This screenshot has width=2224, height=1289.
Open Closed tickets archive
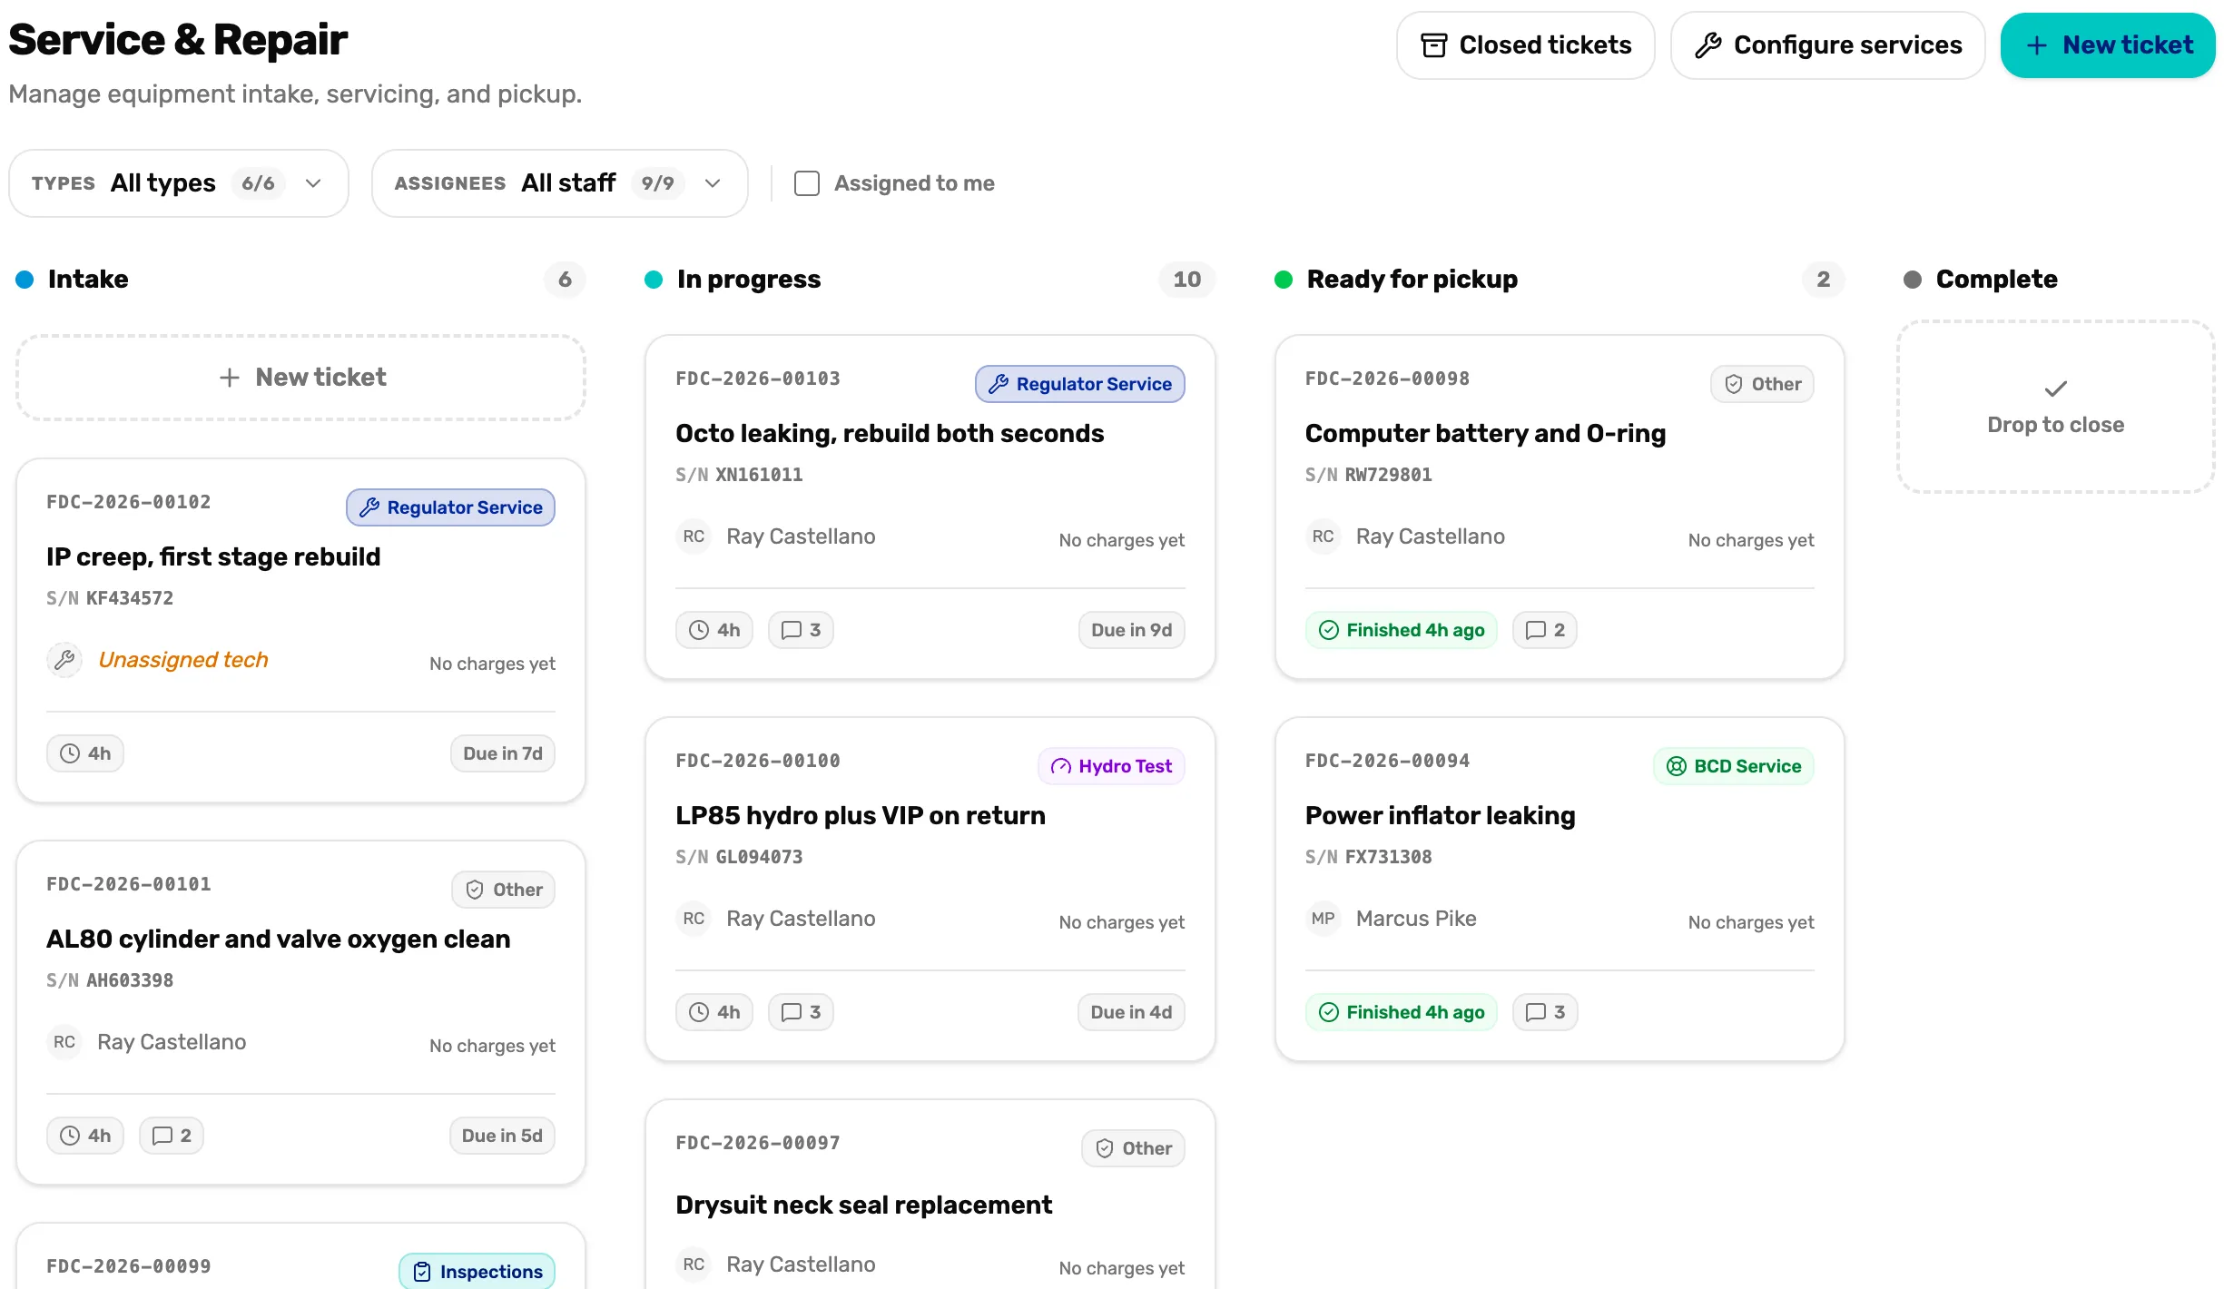point(1525,45)
